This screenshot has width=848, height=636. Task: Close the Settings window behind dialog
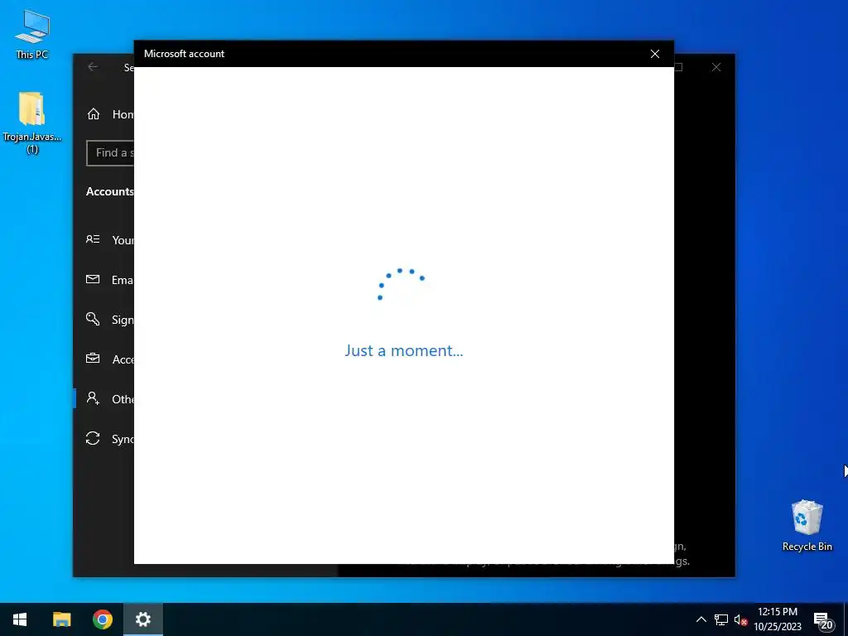(x=716, y=67)
